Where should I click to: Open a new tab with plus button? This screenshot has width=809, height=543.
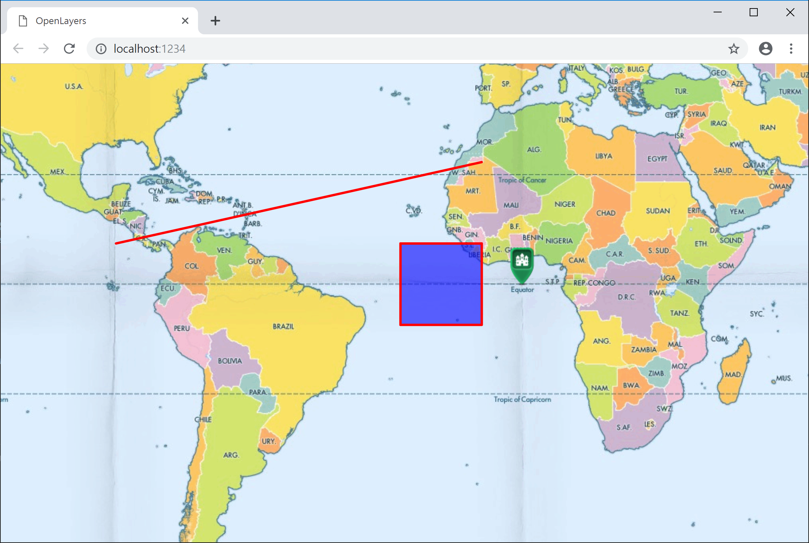215,21
